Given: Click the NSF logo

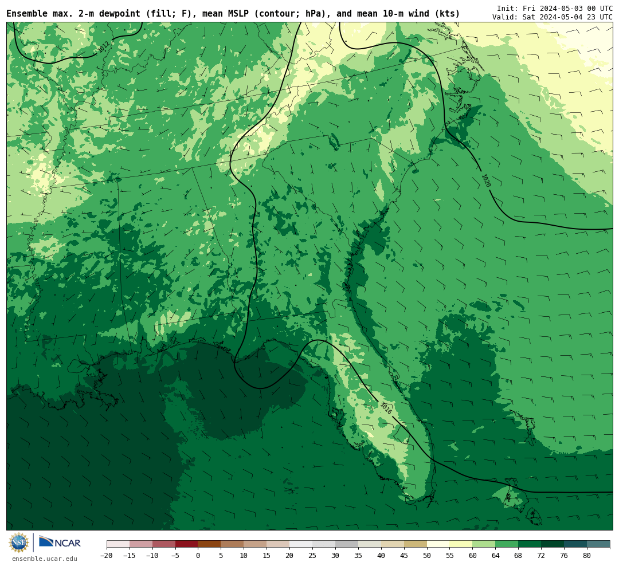Looking at the screenshot, I should tap(18, 543).
